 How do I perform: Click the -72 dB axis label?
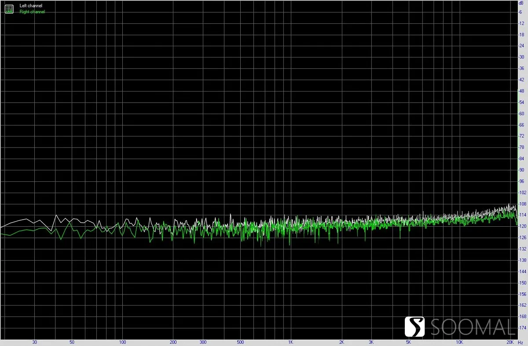(x=521, y=136)
